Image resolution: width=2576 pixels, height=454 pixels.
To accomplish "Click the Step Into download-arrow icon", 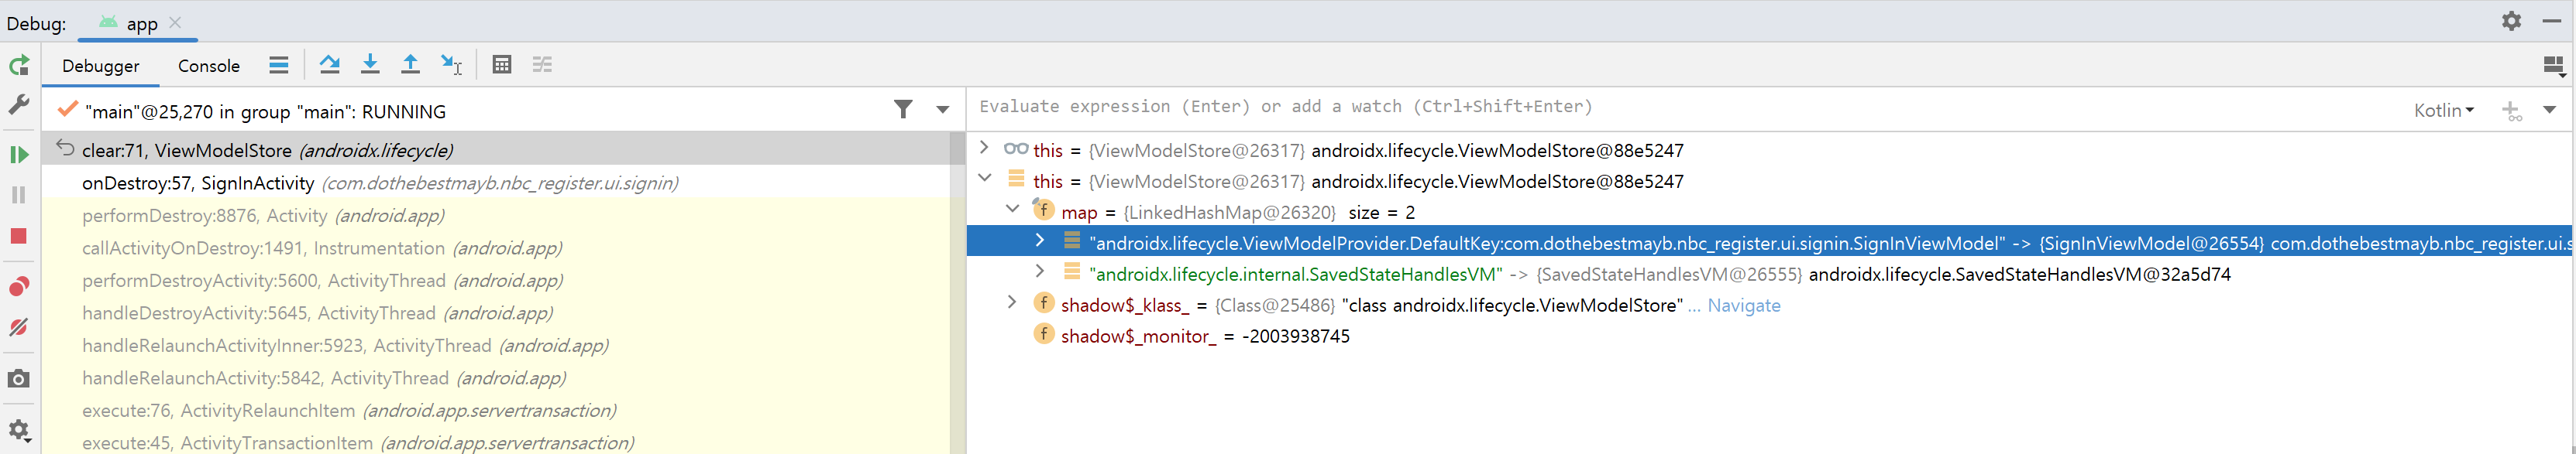I will coord(370,65).
